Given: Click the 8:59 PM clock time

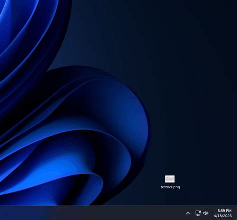Looking at the screenshot, I should pyautogui.click(x=224, y=211).
